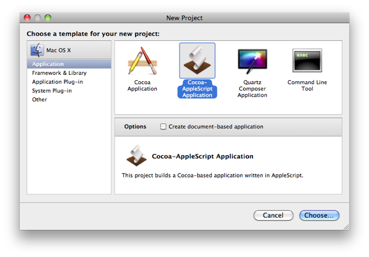This screenshot has width=369, height=257.
Task: Select the Cocoa-AppleScript Application template icon
Action: (x=197, y=61)
